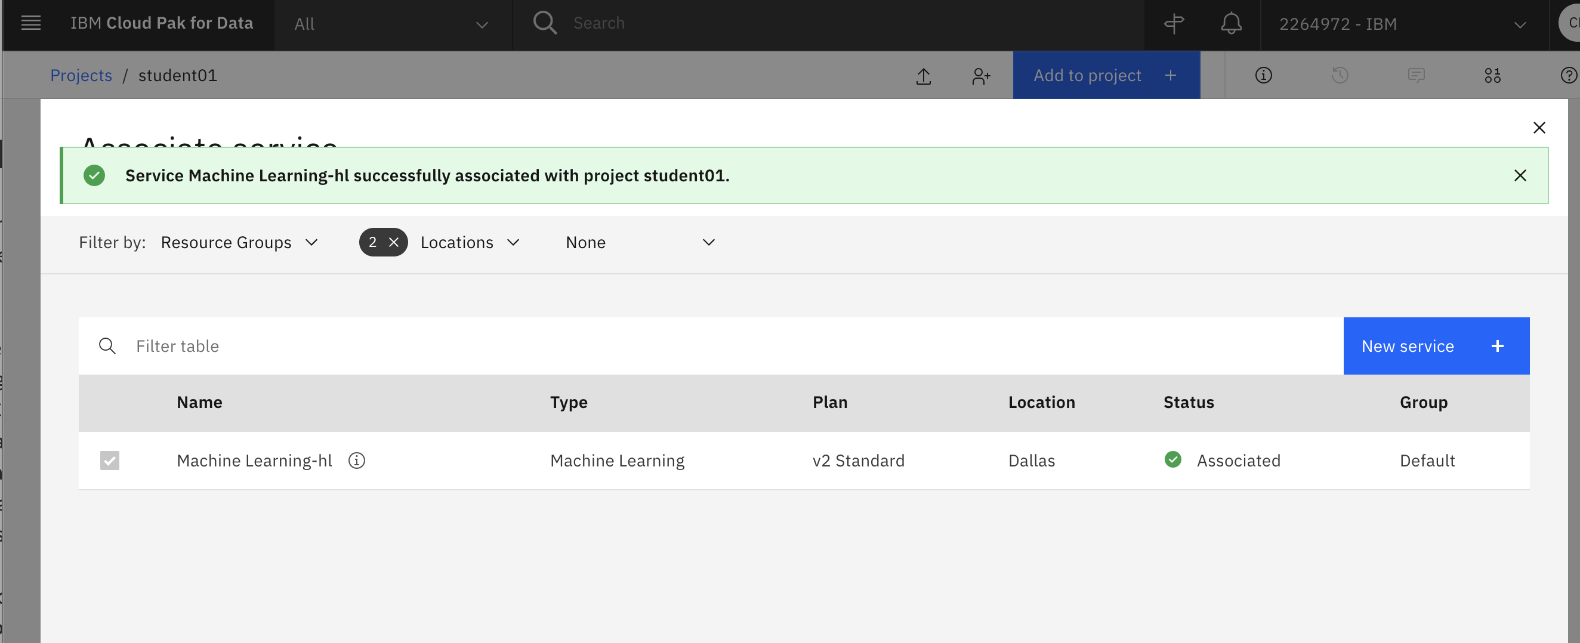Sort by the Plan column header
This screenshot has width=1580, height=643.
(x=830, y=402)
